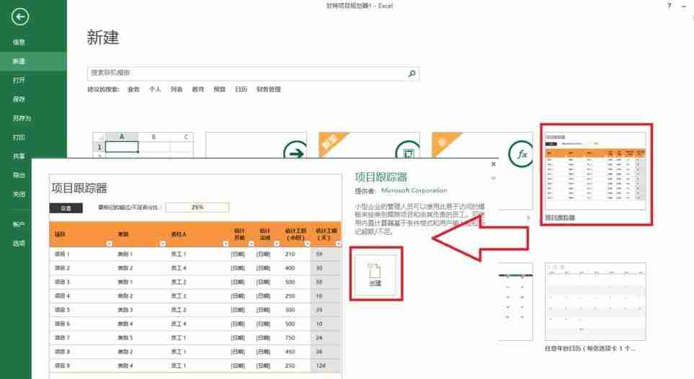
Task: Click 保存 in the sidebar
Action: point(19,99)
